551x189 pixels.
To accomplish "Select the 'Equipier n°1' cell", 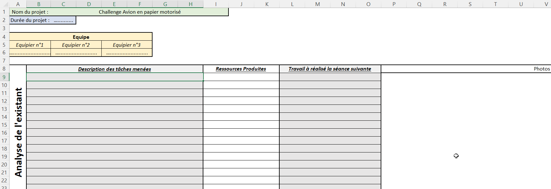I will [30, 45].
